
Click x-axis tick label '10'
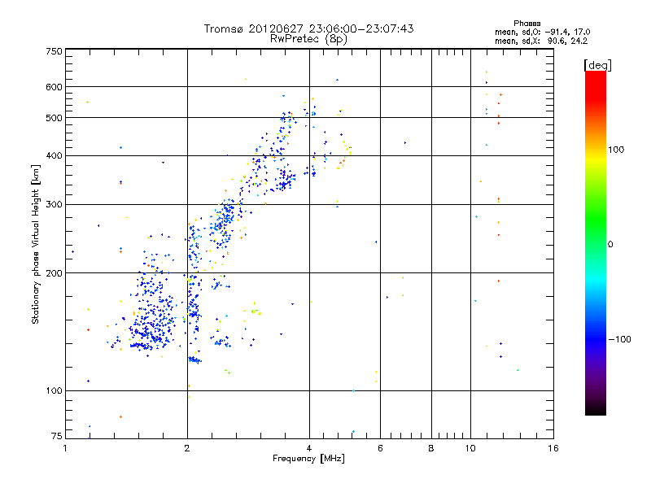[x=470, y=448]
